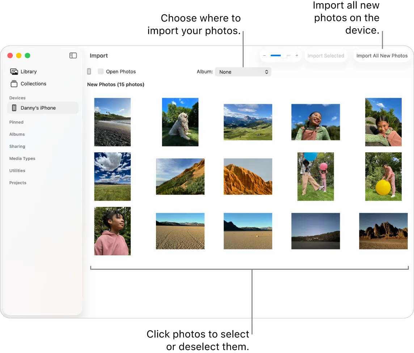414x353 pixels.
Task: Select the fluffy dog photo thumbnail
Action: pyautogui.click(x=180, y=122)
